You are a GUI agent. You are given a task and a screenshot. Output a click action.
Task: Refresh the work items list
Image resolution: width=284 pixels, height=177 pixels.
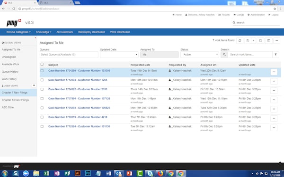pos(240,41)
